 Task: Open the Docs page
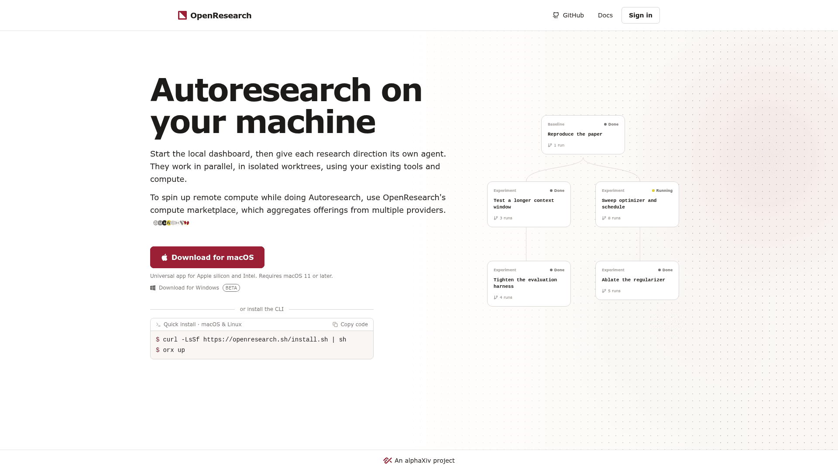[605, 15]
